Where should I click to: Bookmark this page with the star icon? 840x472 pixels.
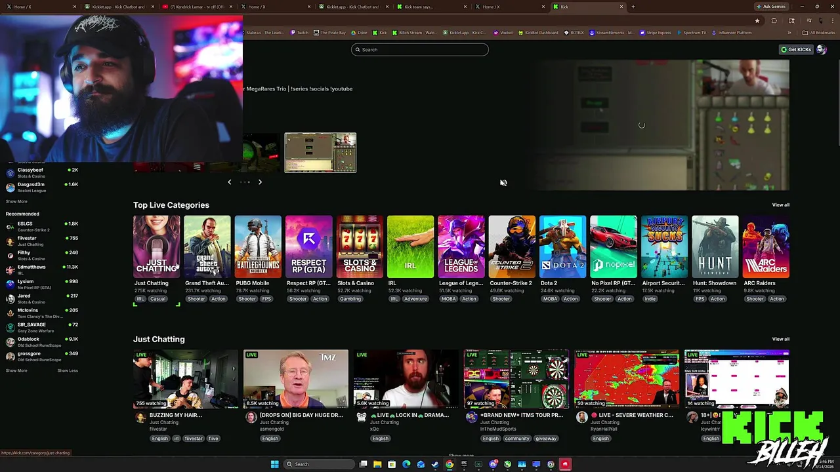pos(757,21)
